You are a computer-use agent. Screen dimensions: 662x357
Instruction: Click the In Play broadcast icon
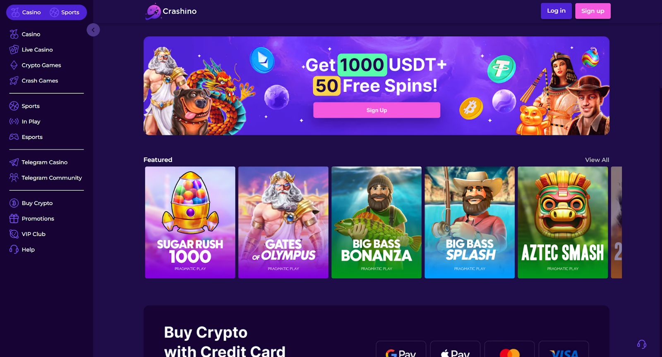[x=14, y=121]
